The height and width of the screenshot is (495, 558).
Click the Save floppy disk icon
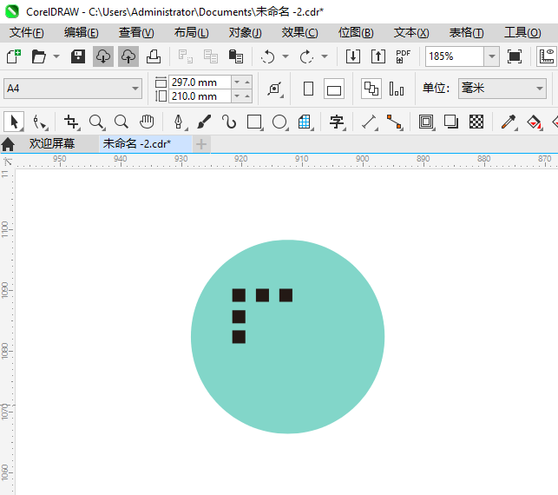(78, 56)
